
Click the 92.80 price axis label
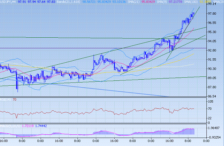click(x=212, y=50)
